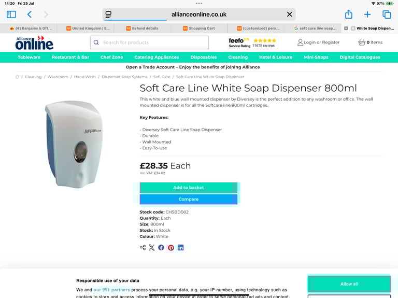Screen dimensions: 398x298
Task: Switch to the Refund details tab
Action: [x=142, y=29]
